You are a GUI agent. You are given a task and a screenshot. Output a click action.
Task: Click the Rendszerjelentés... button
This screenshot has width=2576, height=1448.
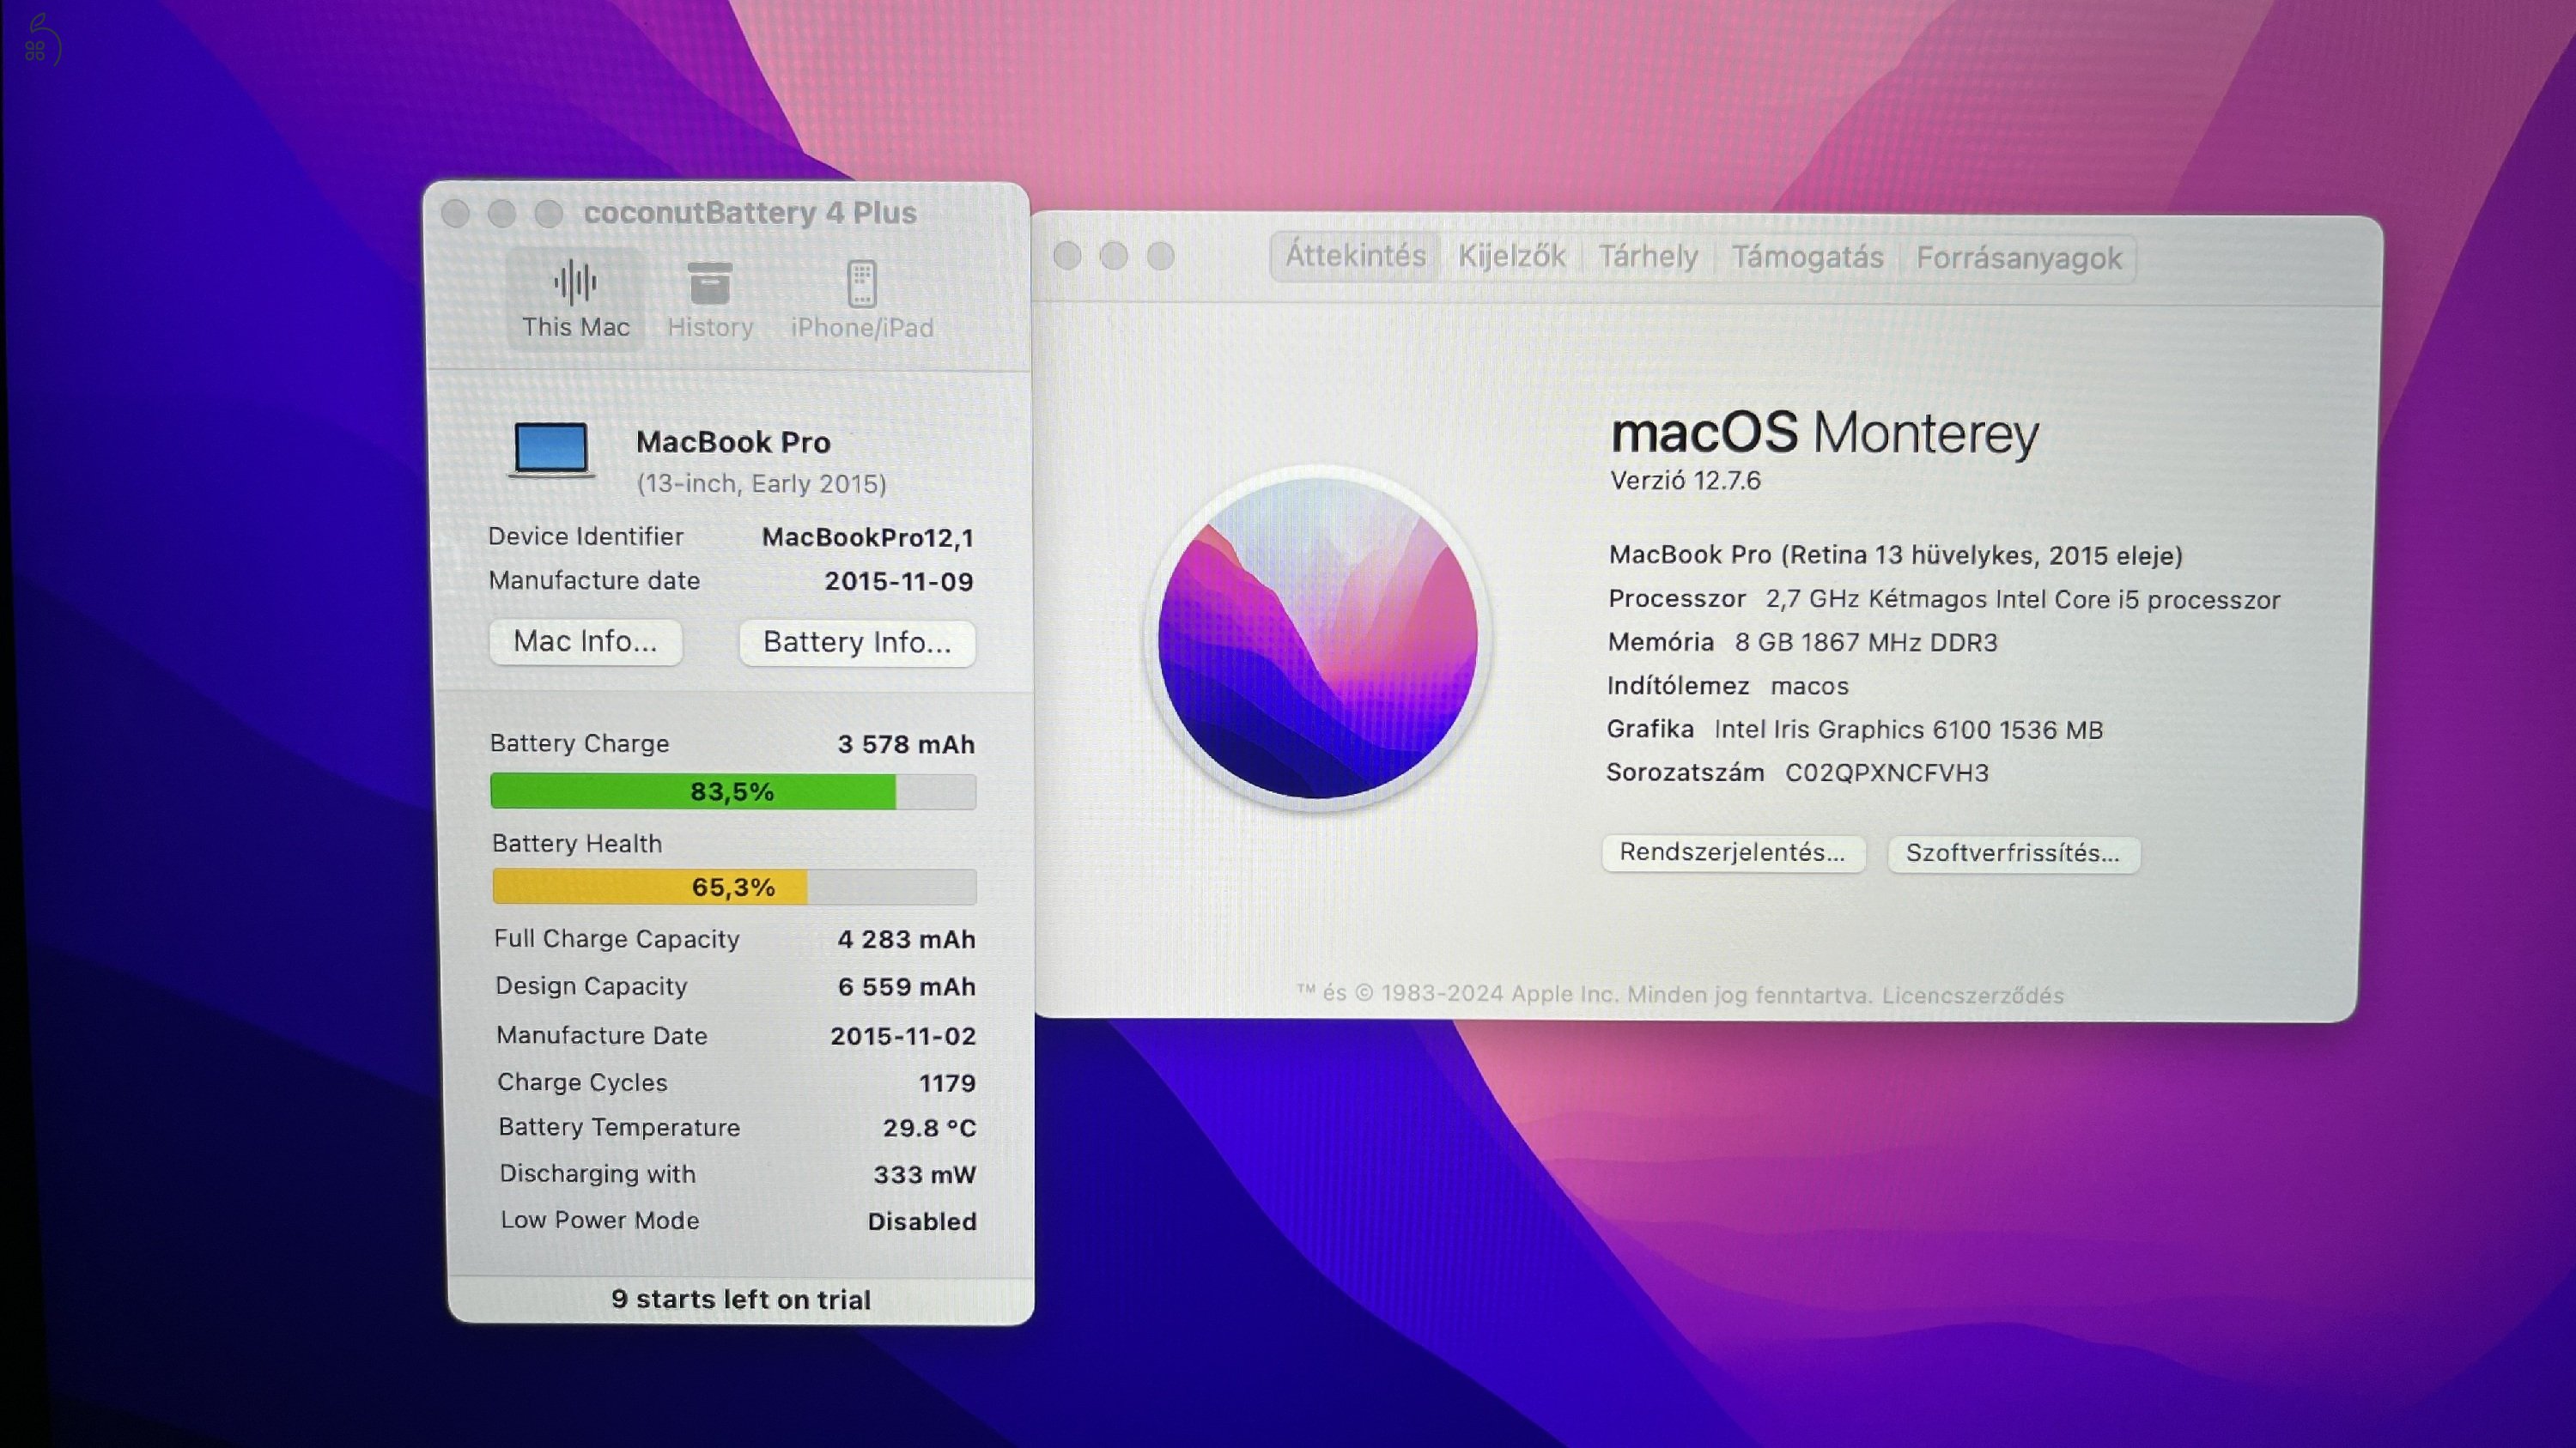point(1733,852)
